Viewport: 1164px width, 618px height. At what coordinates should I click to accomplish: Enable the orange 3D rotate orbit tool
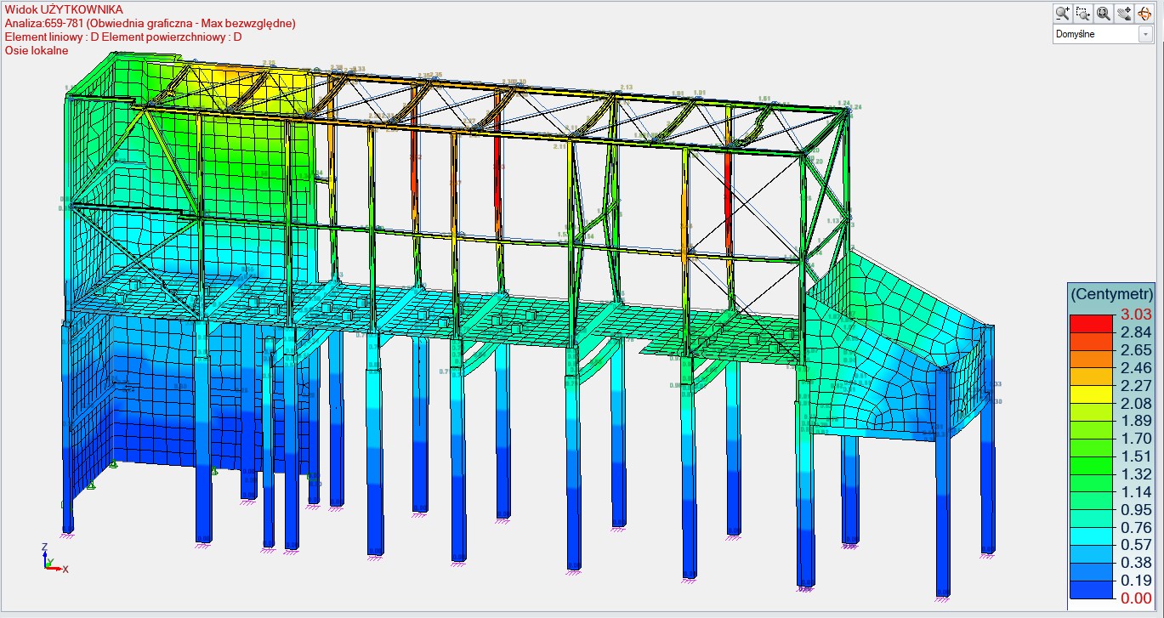[x=1144, y=13]
